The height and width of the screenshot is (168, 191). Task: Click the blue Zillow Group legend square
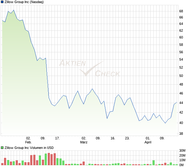coord(2,2)
